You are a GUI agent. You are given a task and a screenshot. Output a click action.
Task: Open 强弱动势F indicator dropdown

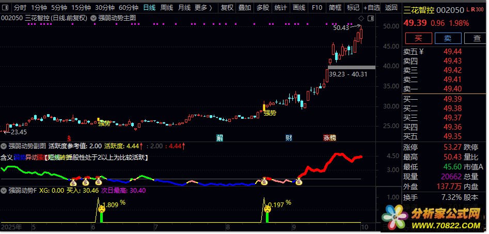click(4, 190)
